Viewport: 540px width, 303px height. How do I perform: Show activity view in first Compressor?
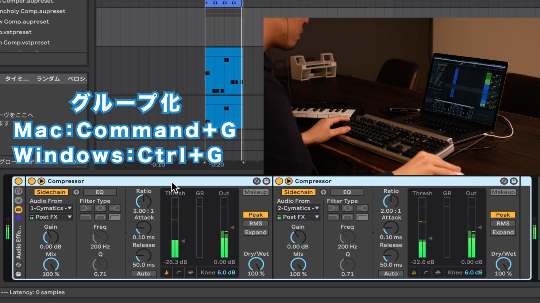[x=190, y=272]
